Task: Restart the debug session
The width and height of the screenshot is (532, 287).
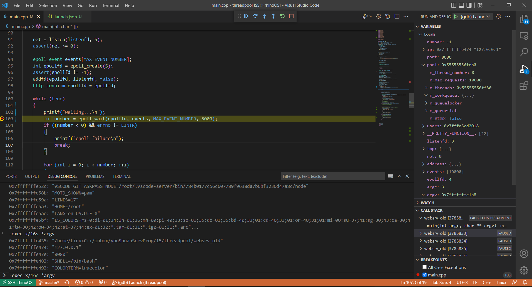Action: click(x=282, y=16)
